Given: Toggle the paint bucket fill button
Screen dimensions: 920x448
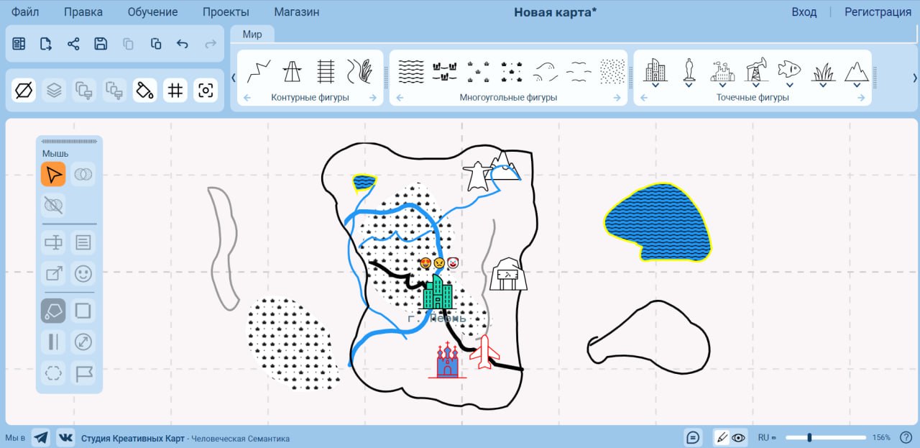Looking at the screenshot, I should coord(145,90).
